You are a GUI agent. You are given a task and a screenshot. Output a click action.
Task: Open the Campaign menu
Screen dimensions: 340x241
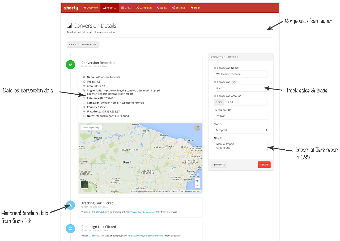(x=144, y=8)
